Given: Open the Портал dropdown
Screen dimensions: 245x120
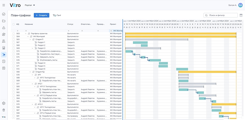Looking at the screenshot, I should [x=30, y=5].
